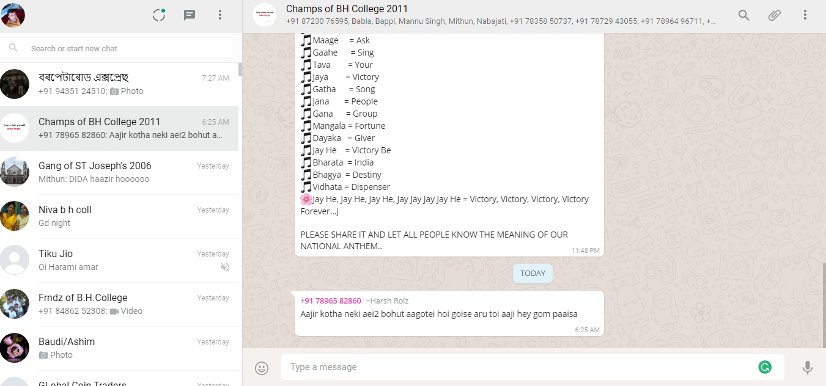
Task: Click the ~Harsh Roiz sender name
Action: tap(387, 300)
